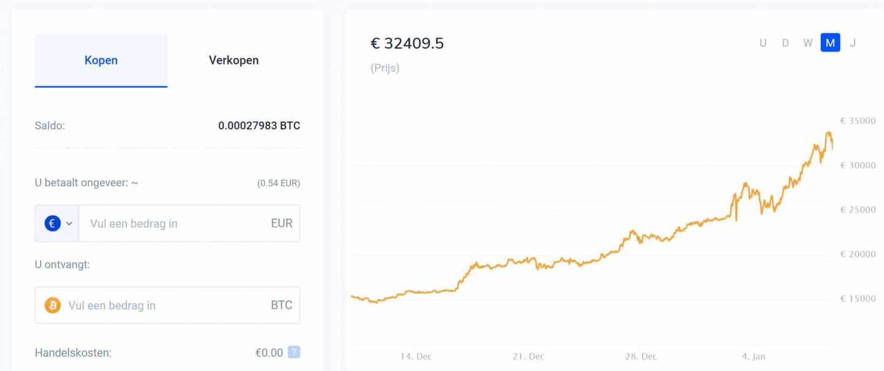Viewport: 884px width, 371px height.
Task: Click the Bitcoin icon in receive field
Action: tap(52, 305)
